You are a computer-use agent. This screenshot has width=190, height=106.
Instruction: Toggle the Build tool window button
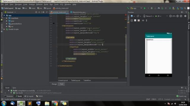[x=19, y=96]
